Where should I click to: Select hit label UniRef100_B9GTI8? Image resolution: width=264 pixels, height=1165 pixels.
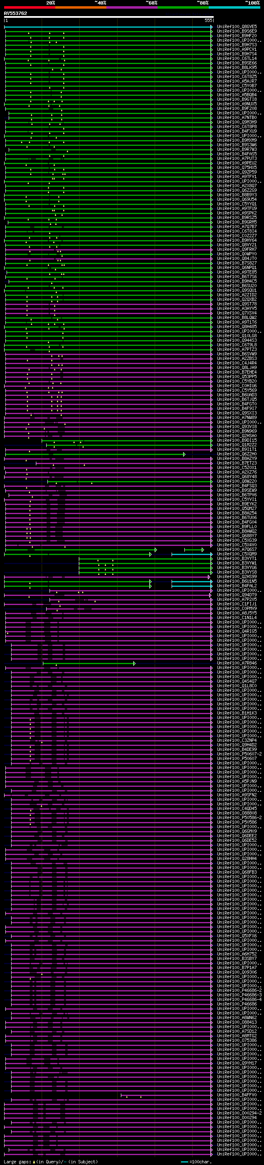(x=237, y=100)
